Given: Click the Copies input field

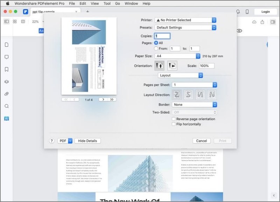Looking at the screenshot, I should 162,36.
